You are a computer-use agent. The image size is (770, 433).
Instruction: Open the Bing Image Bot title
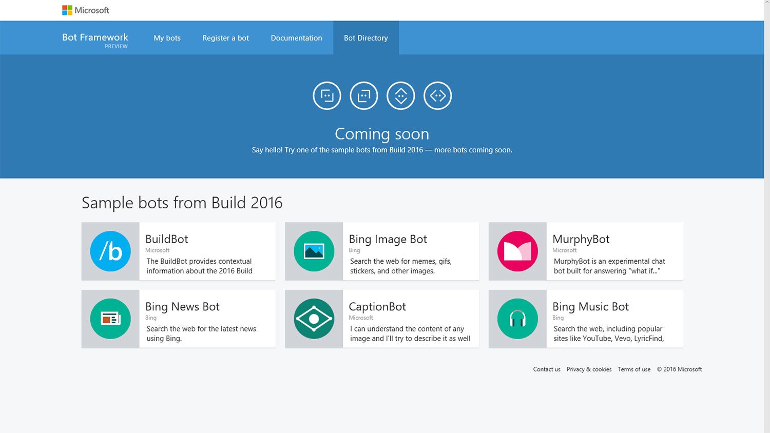(x=388, y=239)
